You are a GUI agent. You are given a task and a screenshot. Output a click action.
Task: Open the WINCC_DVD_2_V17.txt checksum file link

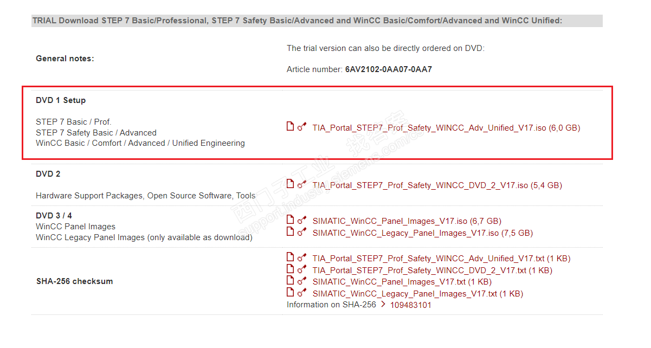click(432, 270)
